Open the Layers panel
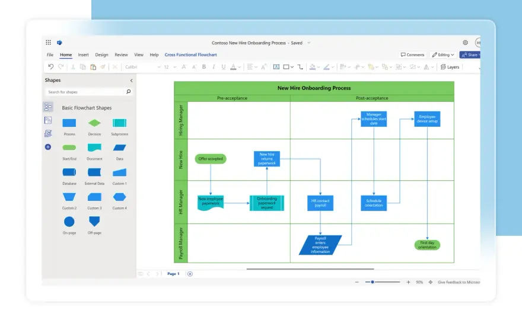 pos(450,67)
